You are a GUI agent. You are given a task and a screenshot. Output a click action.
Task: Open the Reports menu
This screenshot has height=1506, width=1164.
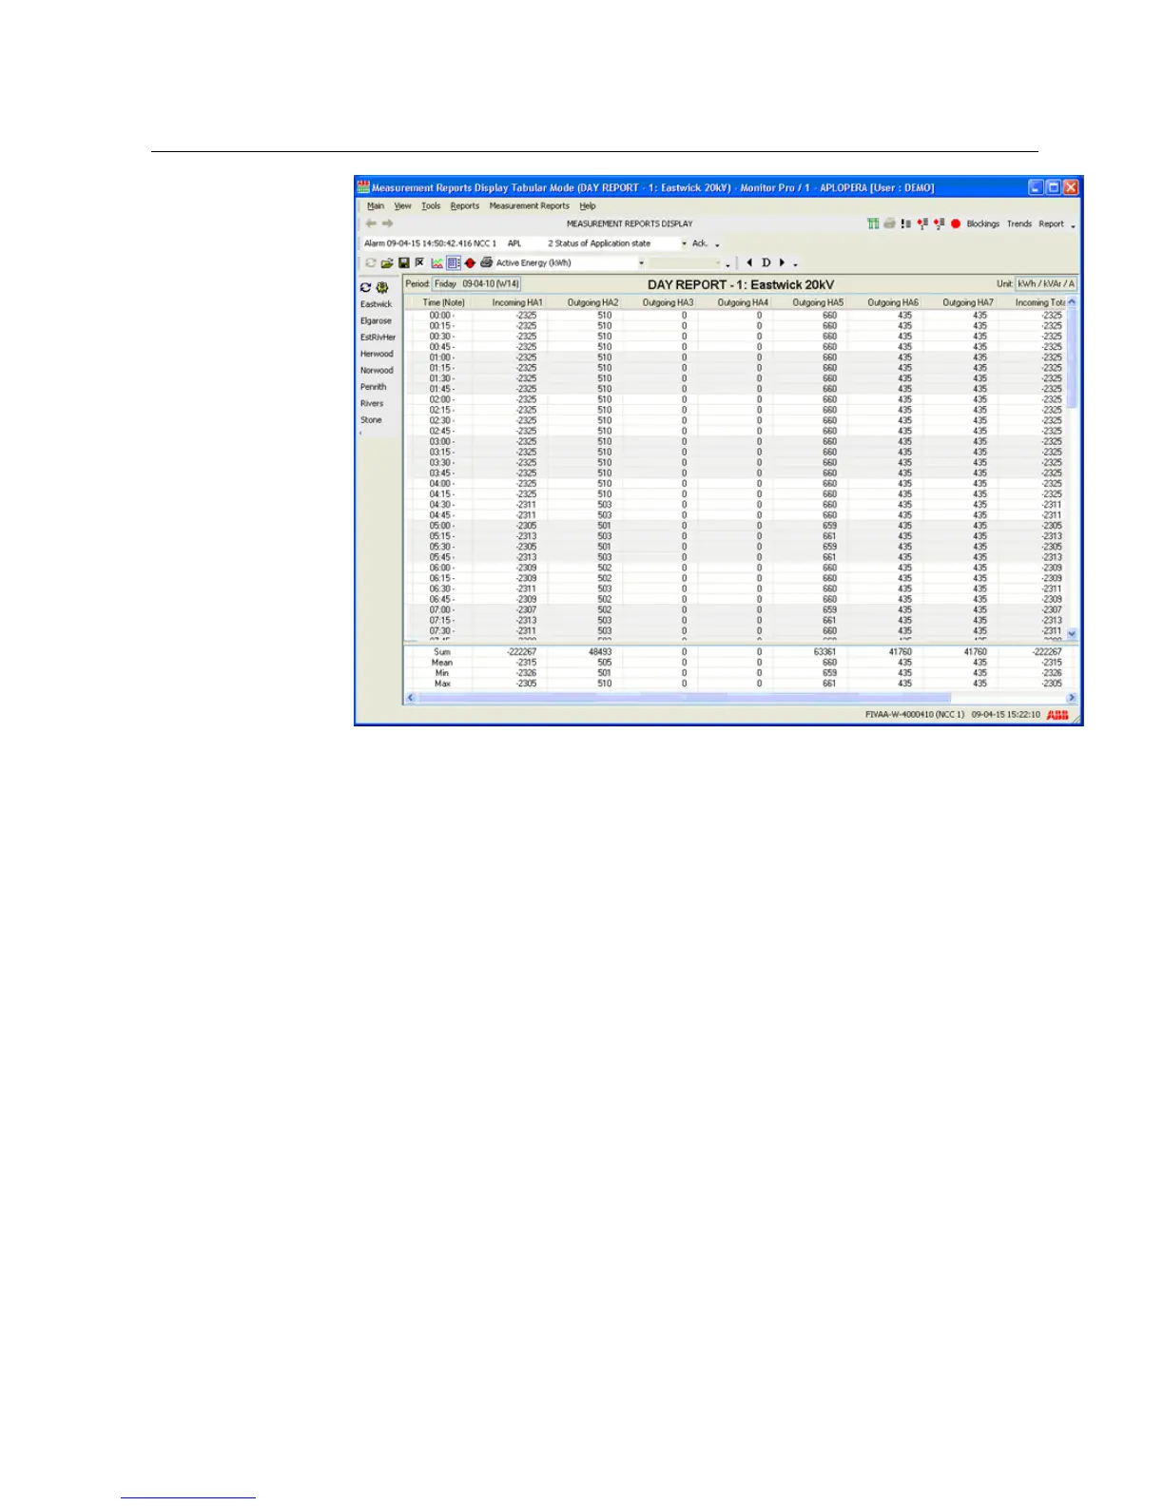465,205
